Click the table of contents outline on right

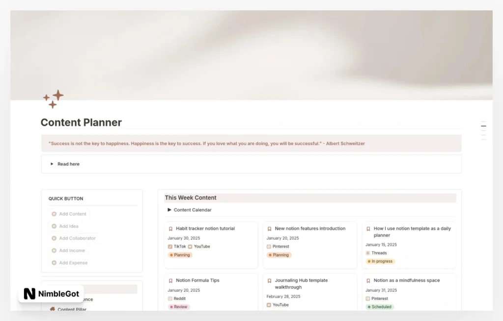[x=483, y=130]
